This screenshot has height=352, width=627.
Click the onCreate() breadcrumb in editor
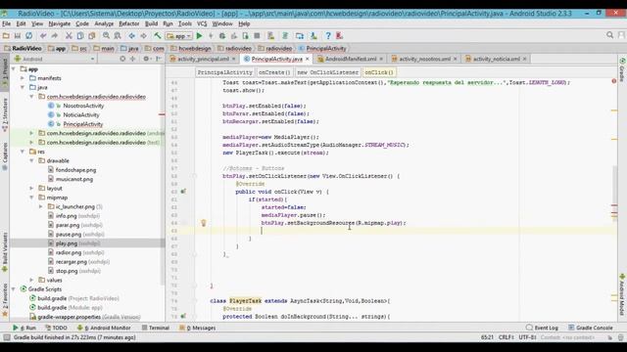[274, 72]
